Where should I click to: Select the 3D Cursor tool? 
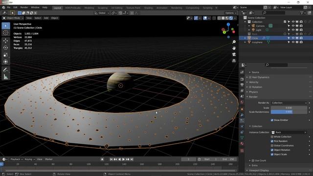(x=5, y=33)
